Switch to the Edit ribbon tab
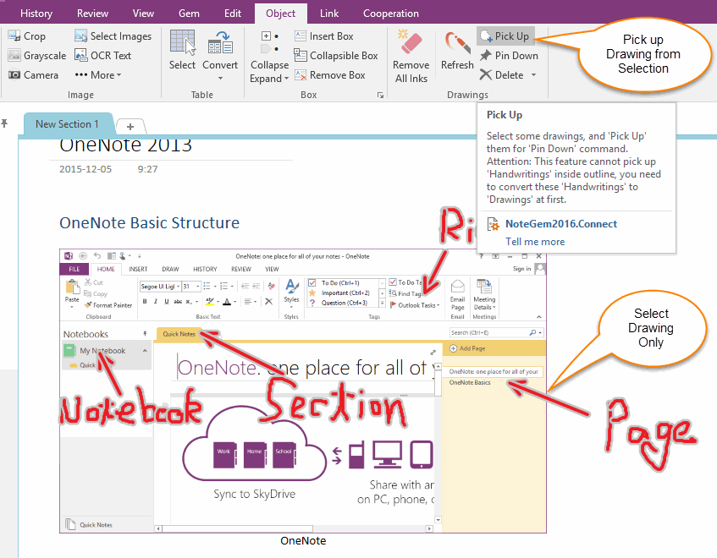The image size is (717, 558). [232, 14]
